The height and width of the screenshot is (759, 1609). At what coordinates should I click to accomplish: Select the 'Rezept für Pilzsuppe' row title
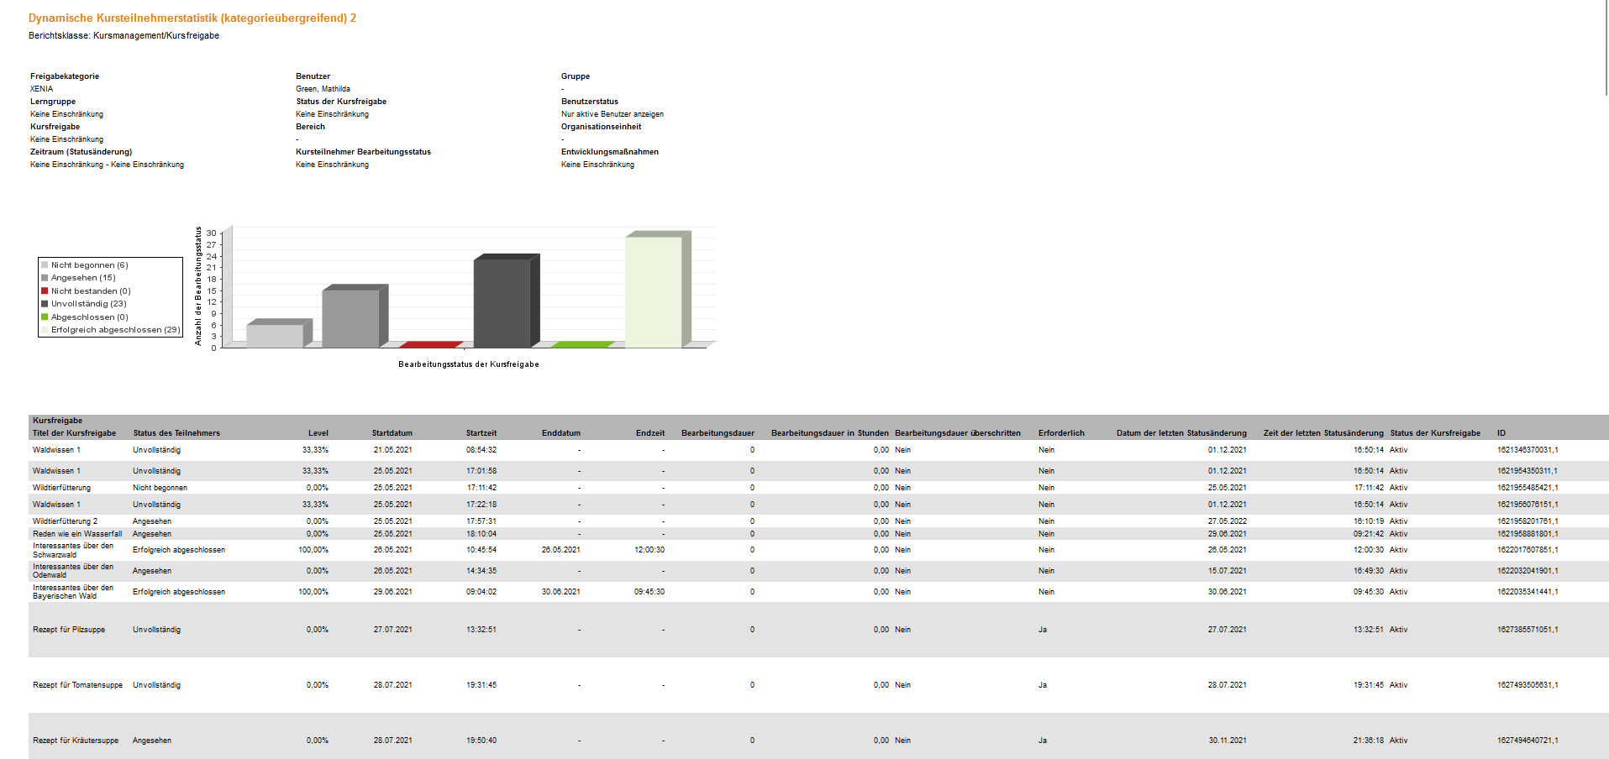[x=69, y=630]
